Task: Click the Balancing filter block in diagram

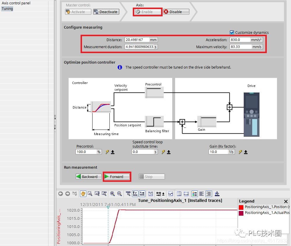Action: [154, 122]
